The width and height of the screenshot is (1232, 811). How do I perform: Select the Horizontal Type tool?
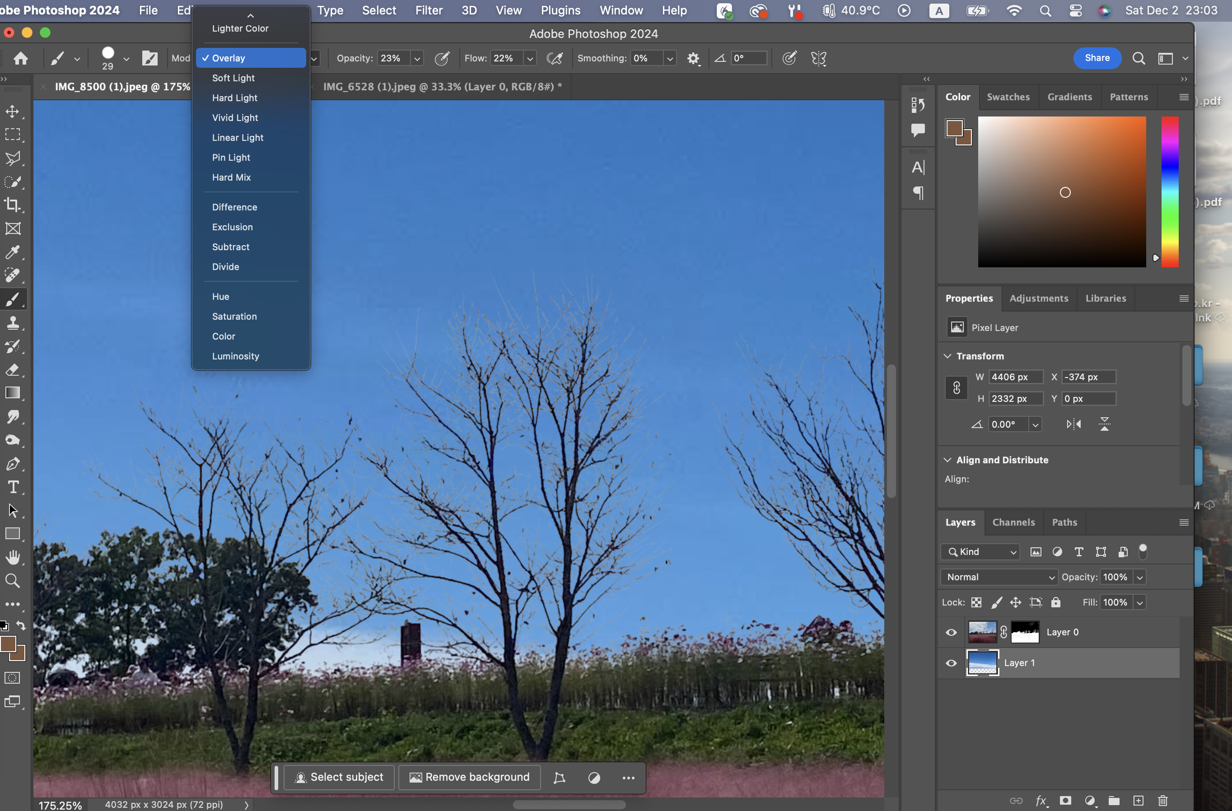pos(13,487)
